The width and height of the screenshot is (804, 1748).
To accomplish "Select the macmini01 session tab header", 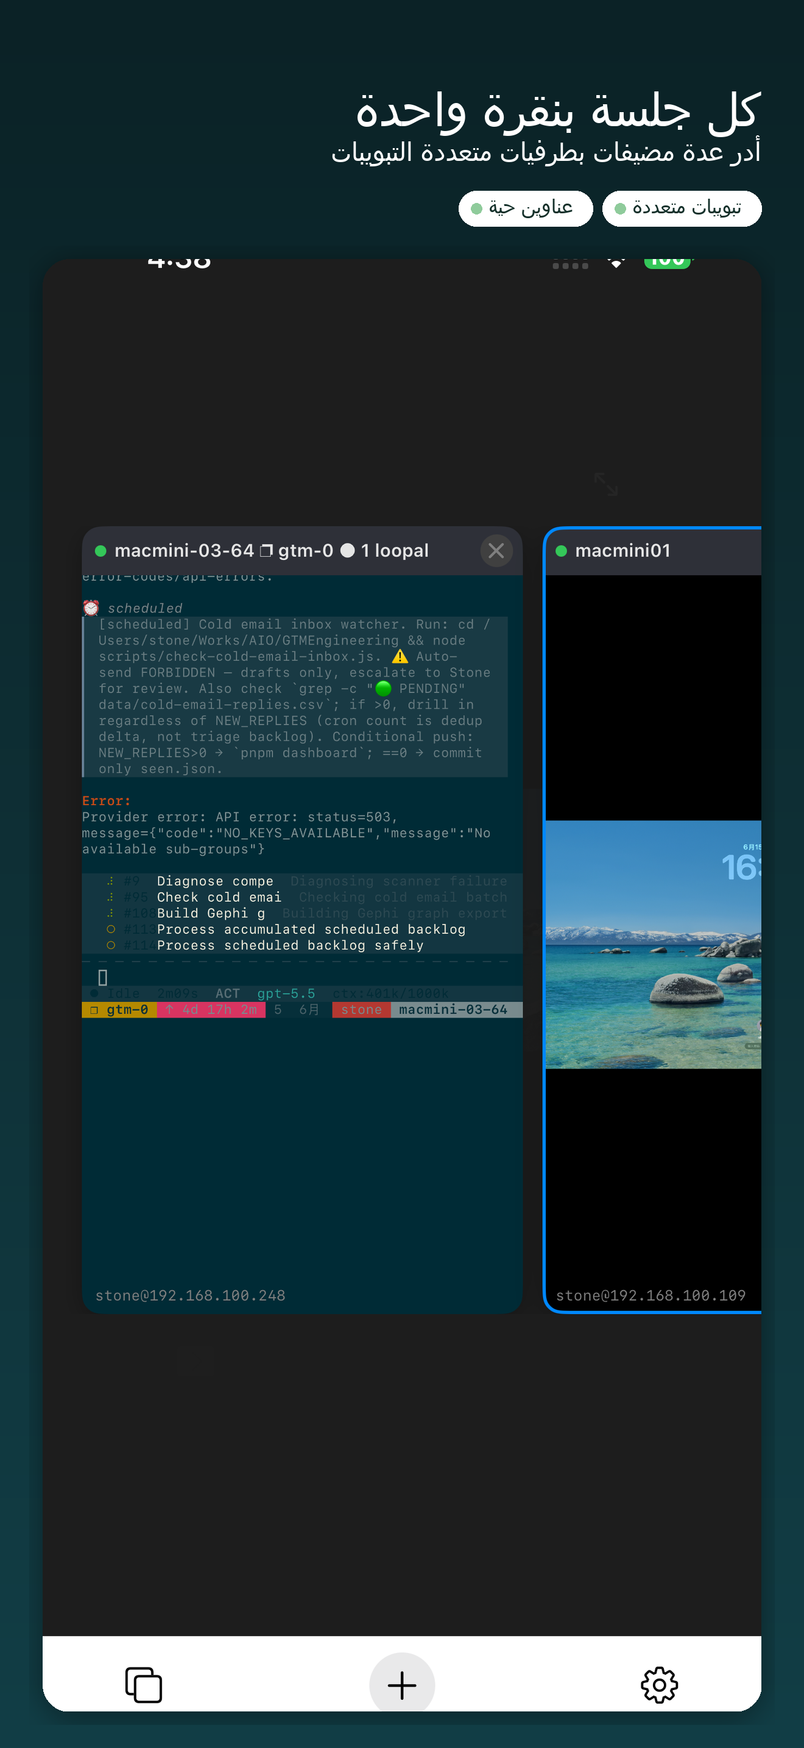I will (653, 551).
